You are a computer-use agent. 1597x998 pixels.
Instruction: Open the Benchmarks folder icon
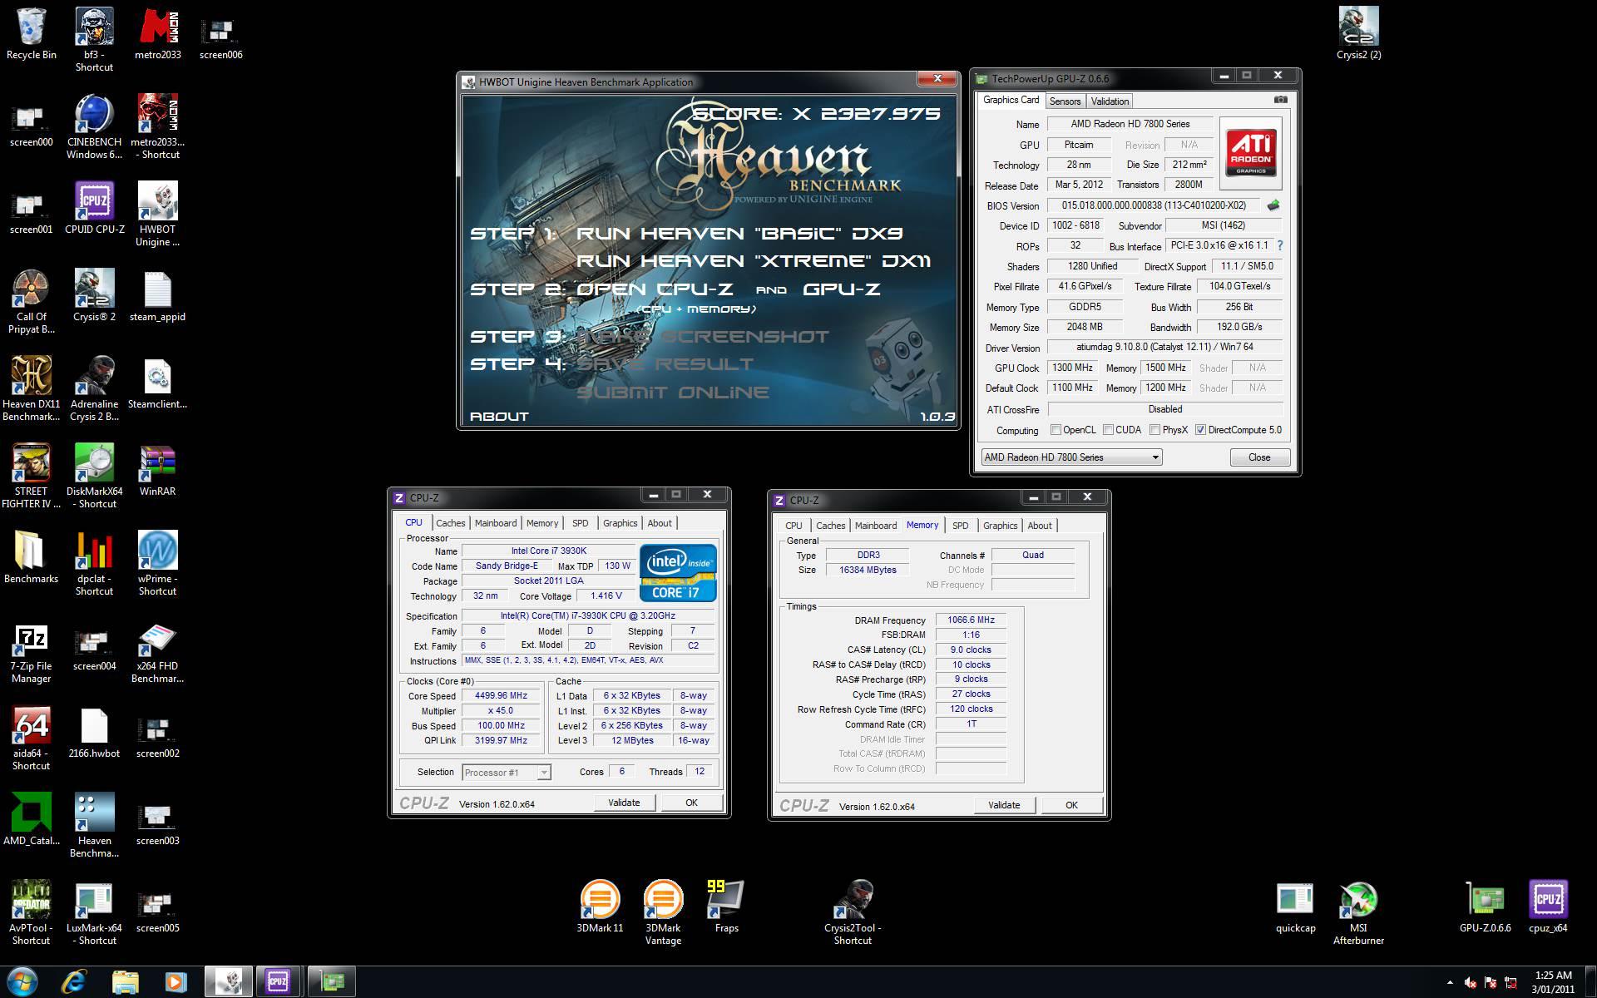click(31, 557)
